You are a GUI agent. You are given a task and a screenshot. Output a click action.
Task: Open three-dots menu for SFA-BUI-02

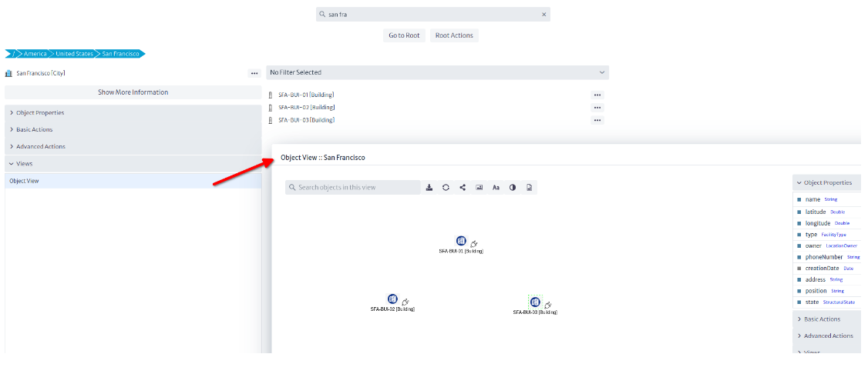pos(597,108)
